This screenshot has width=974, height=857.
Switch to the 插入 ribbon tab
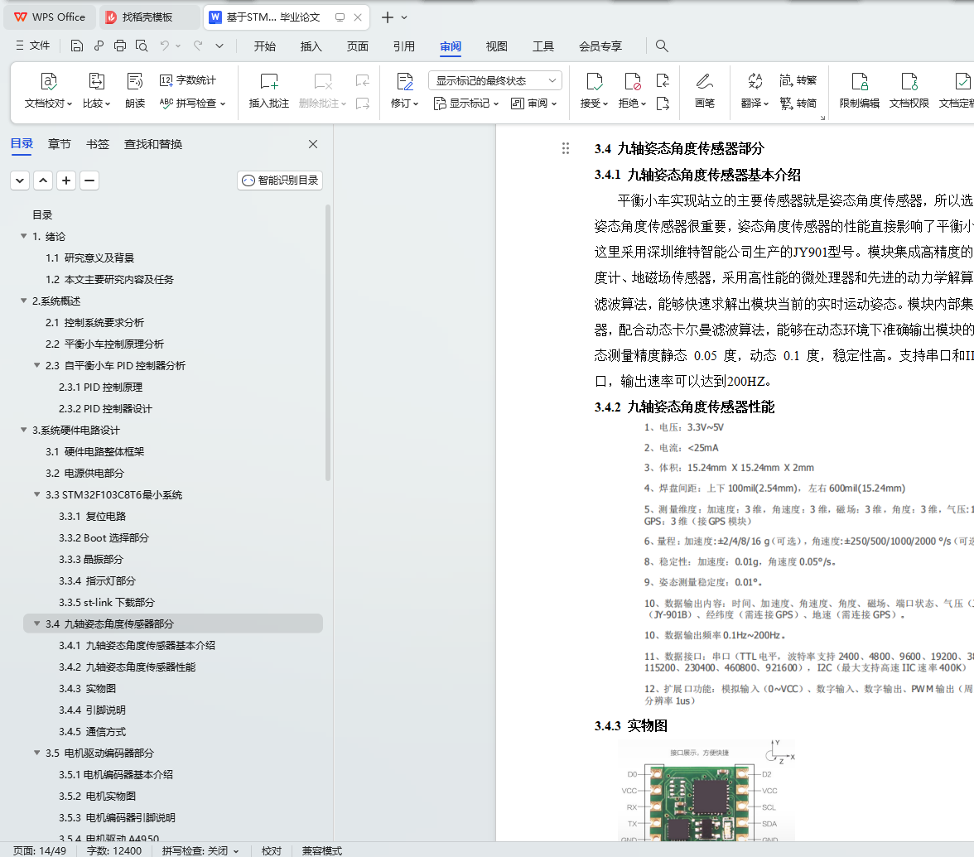[x=311, y=46]
